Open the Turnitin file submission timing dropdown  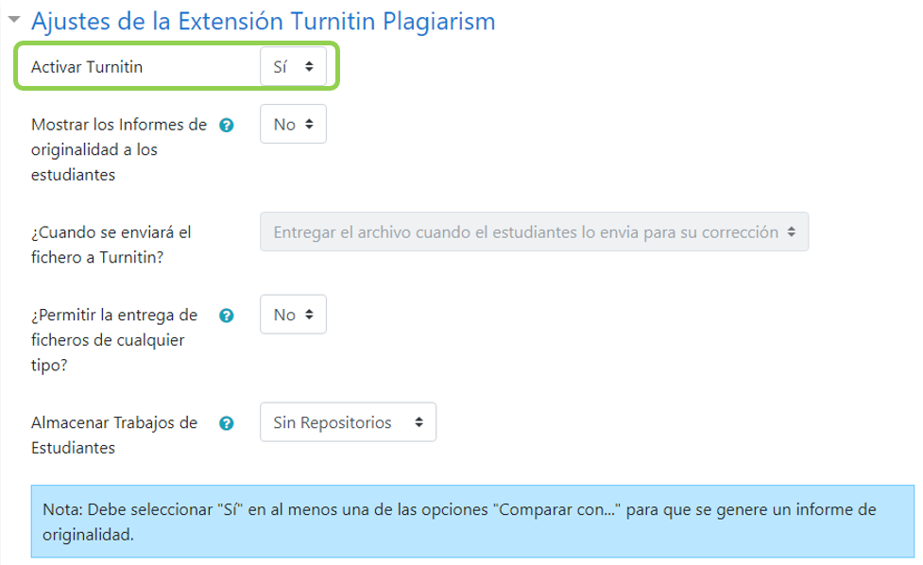tap(536, 231)
